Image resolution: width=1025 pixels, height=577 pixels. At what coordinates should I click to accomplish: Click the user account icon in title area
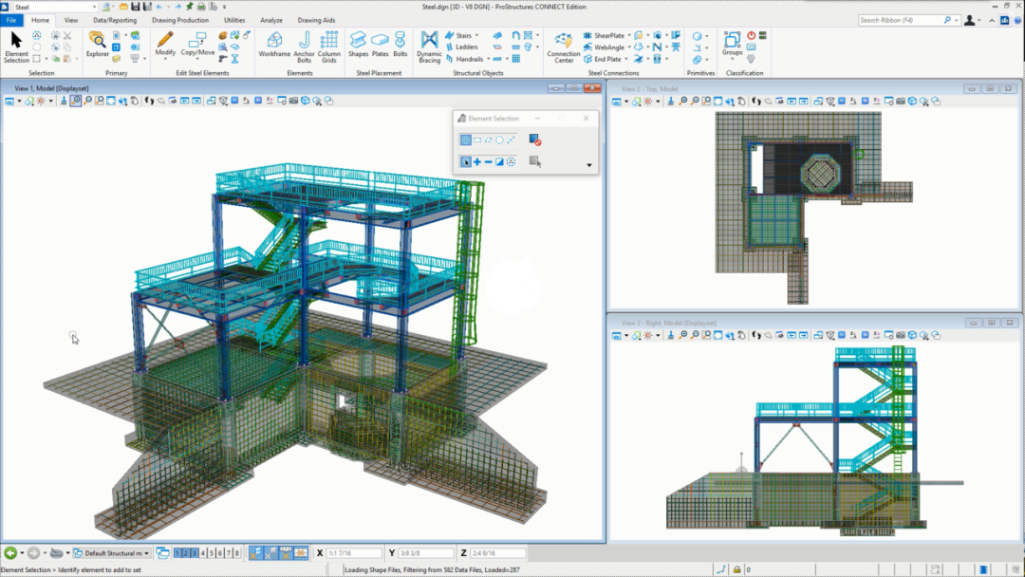tap(969, 20)
